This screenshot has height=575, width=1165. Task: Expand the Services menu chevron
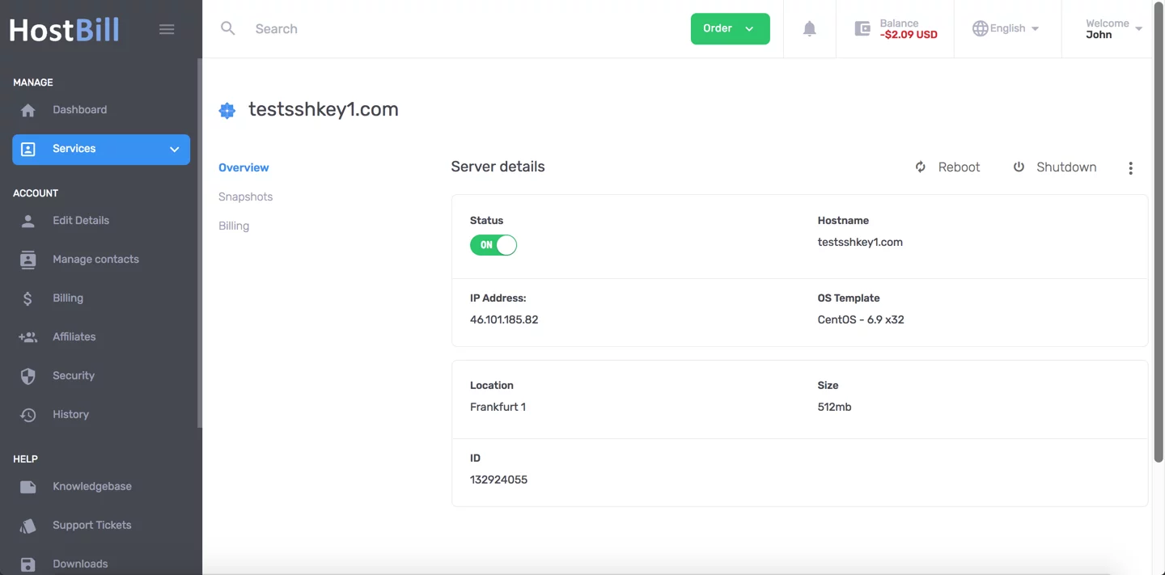point(174,150)
